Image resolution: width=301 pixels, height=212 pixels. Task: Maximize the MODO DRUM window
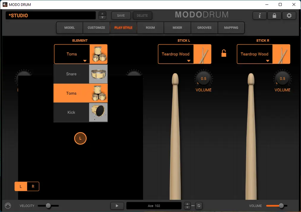point(280,4)
